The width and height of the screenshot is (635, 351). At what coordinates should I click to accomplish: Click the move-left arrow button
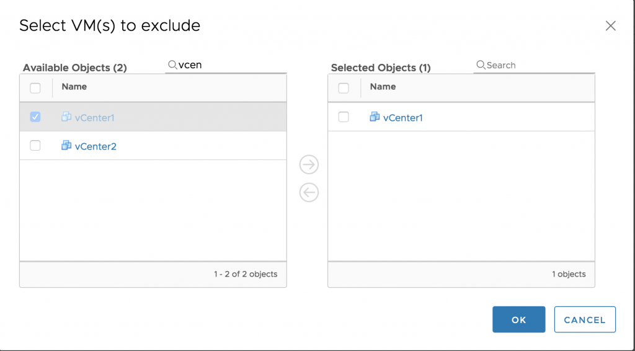[x=309, y=192]
